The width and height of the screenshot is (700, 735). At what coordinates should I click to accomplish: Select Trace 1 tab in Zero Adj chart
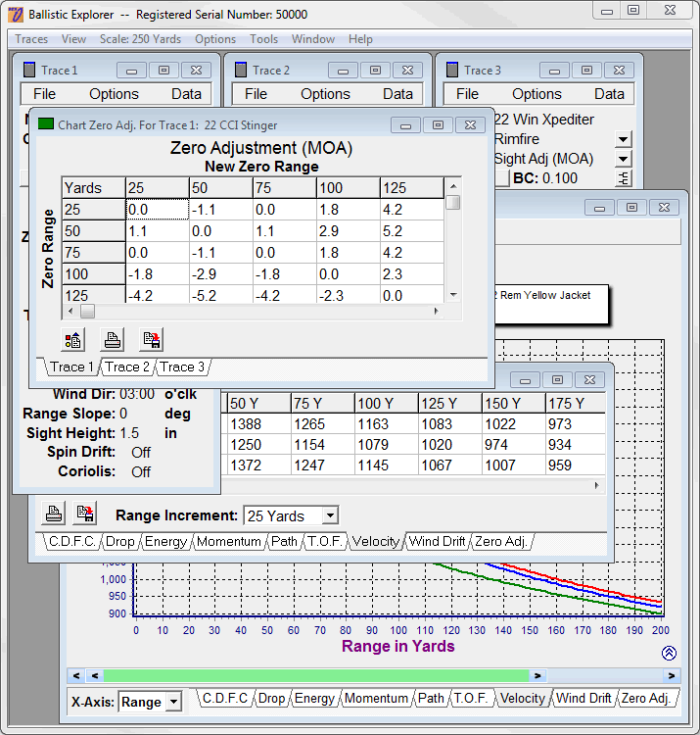click(x=71, y=367)
